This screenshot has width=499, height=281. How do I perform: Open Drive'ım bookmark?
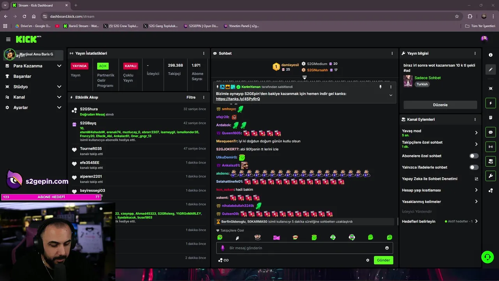(x=33, y=26)
